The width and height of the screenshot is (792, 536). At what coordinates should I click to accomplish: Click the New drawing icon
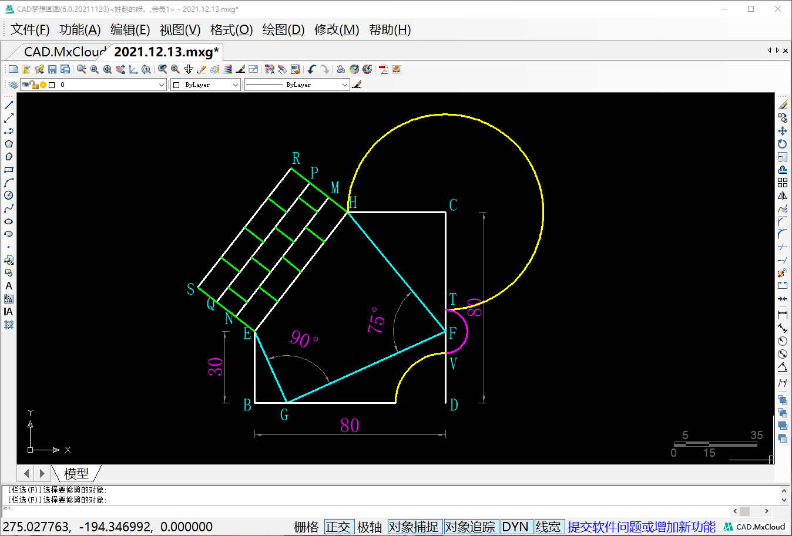pyautogui.click(x=14, y=69)
